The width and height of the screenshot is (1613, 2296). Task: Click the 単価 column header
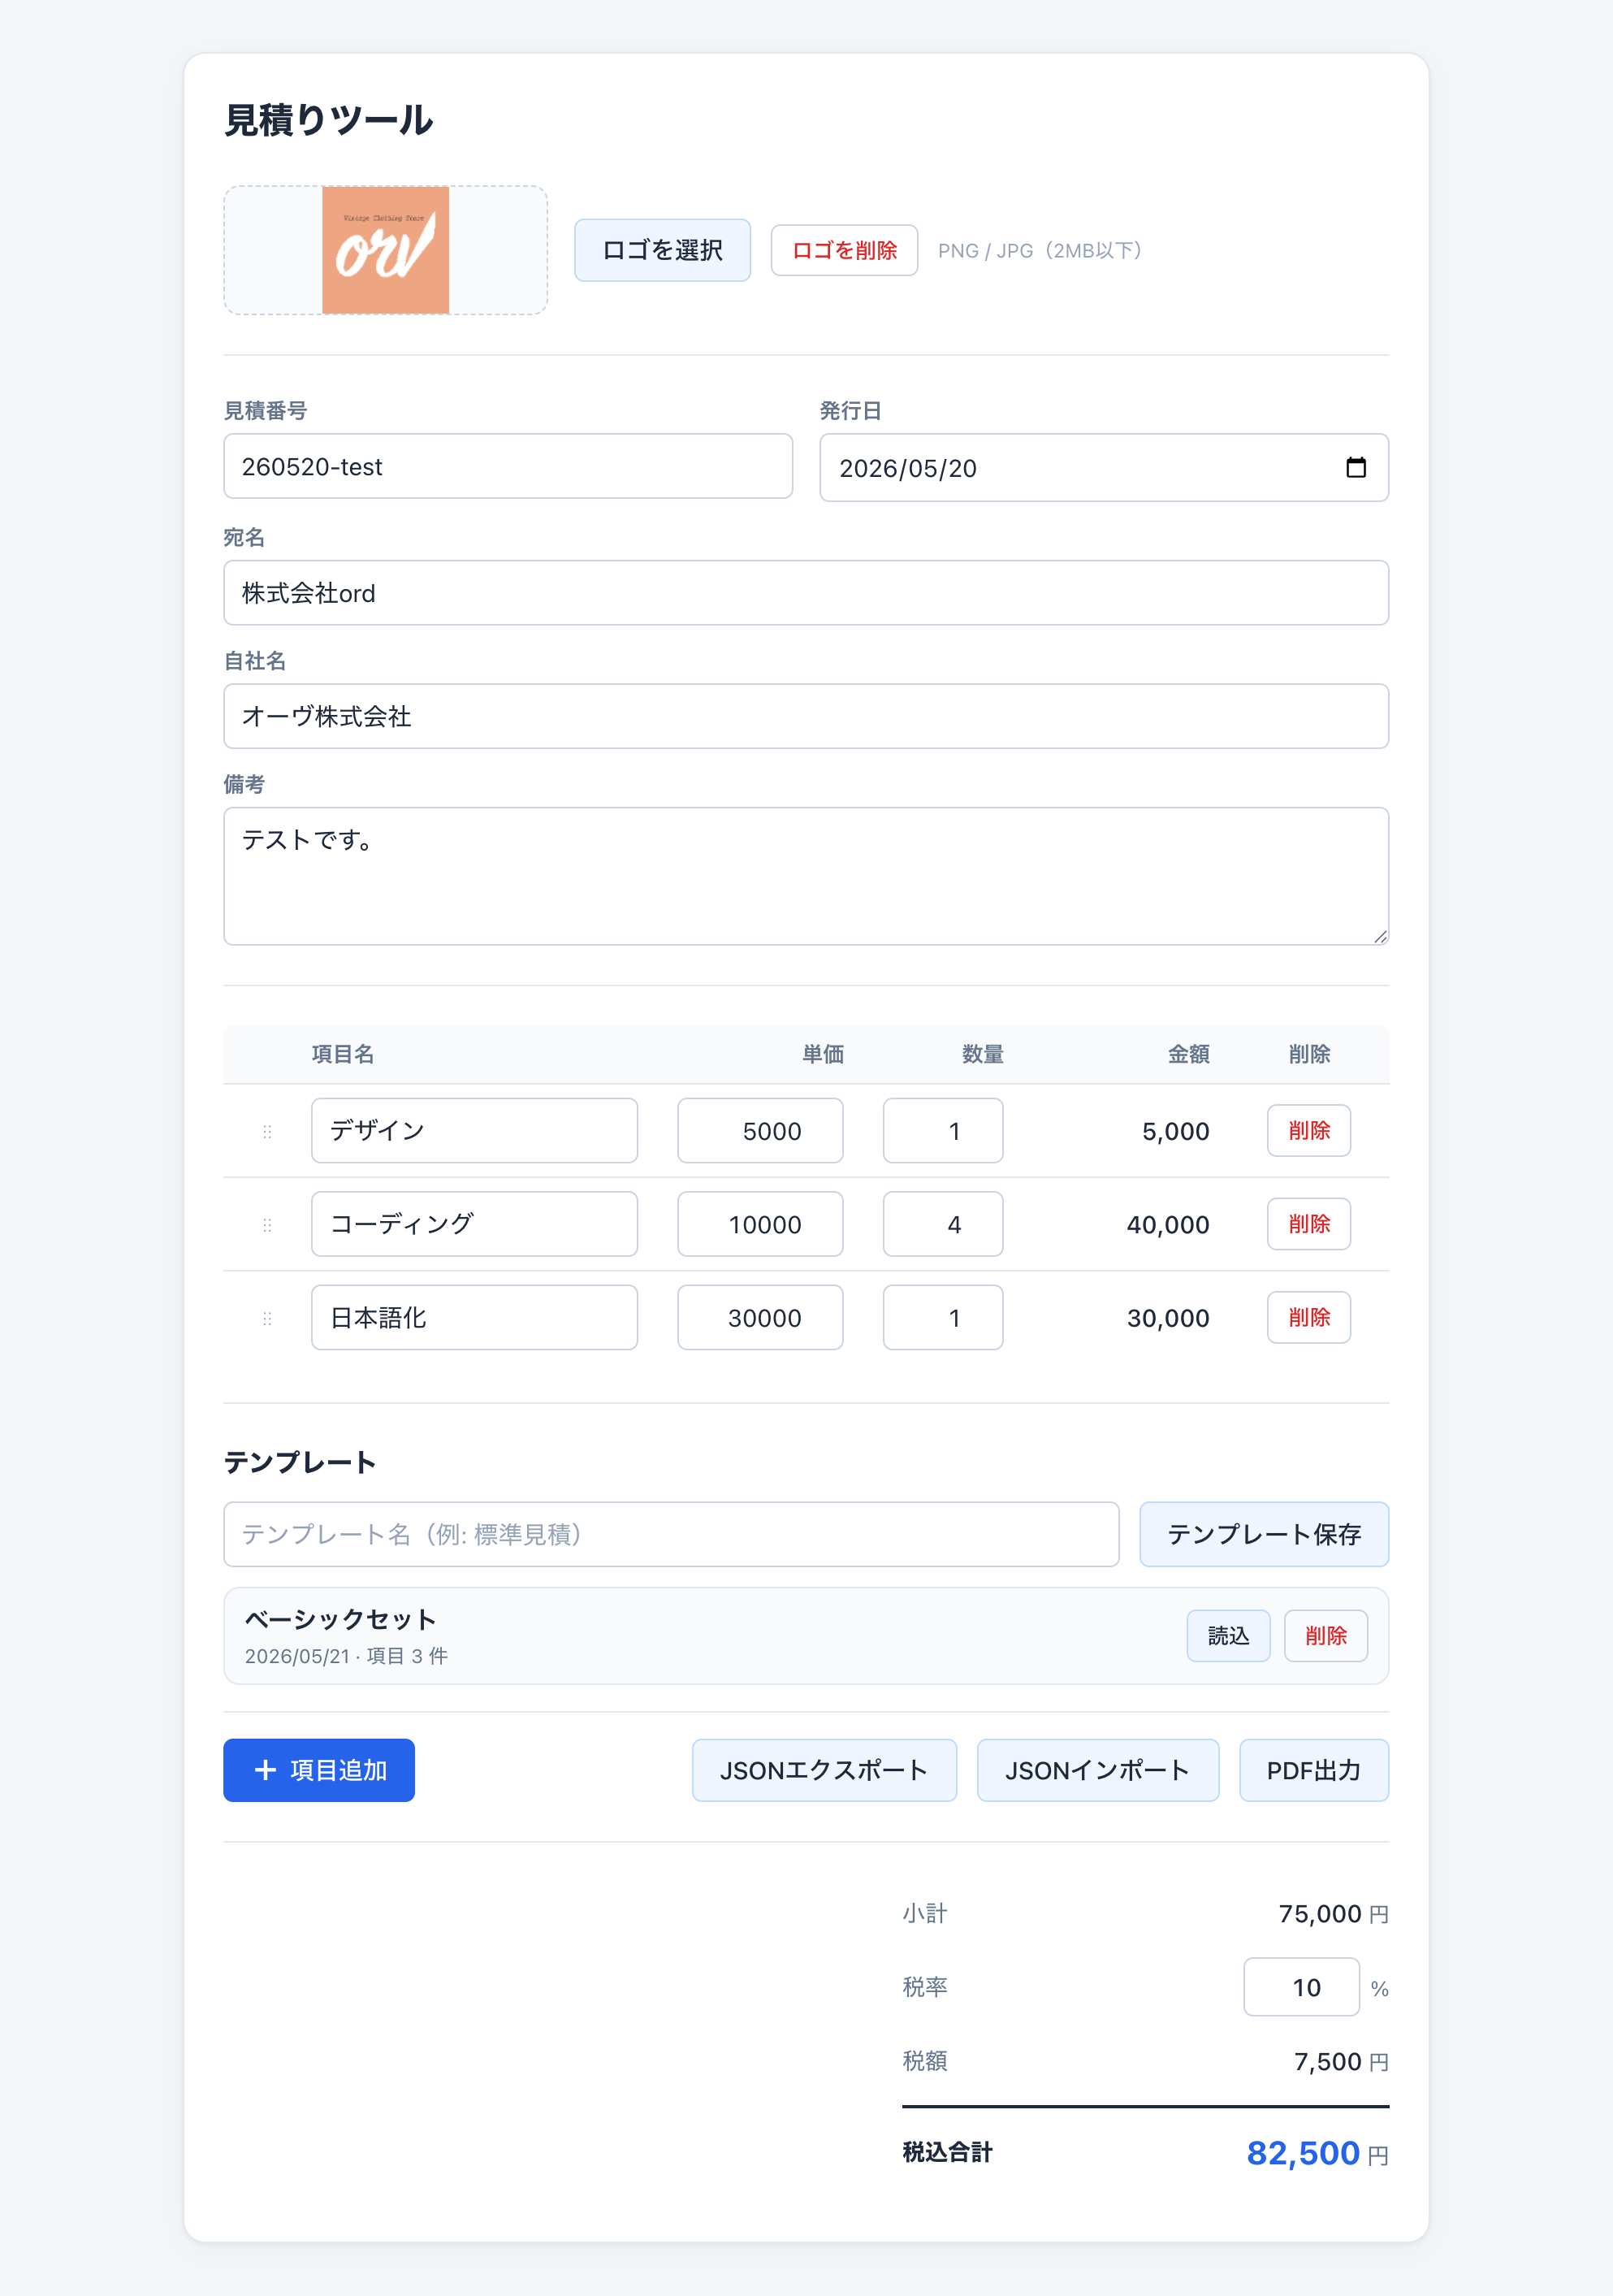(x=823, y=1054)
